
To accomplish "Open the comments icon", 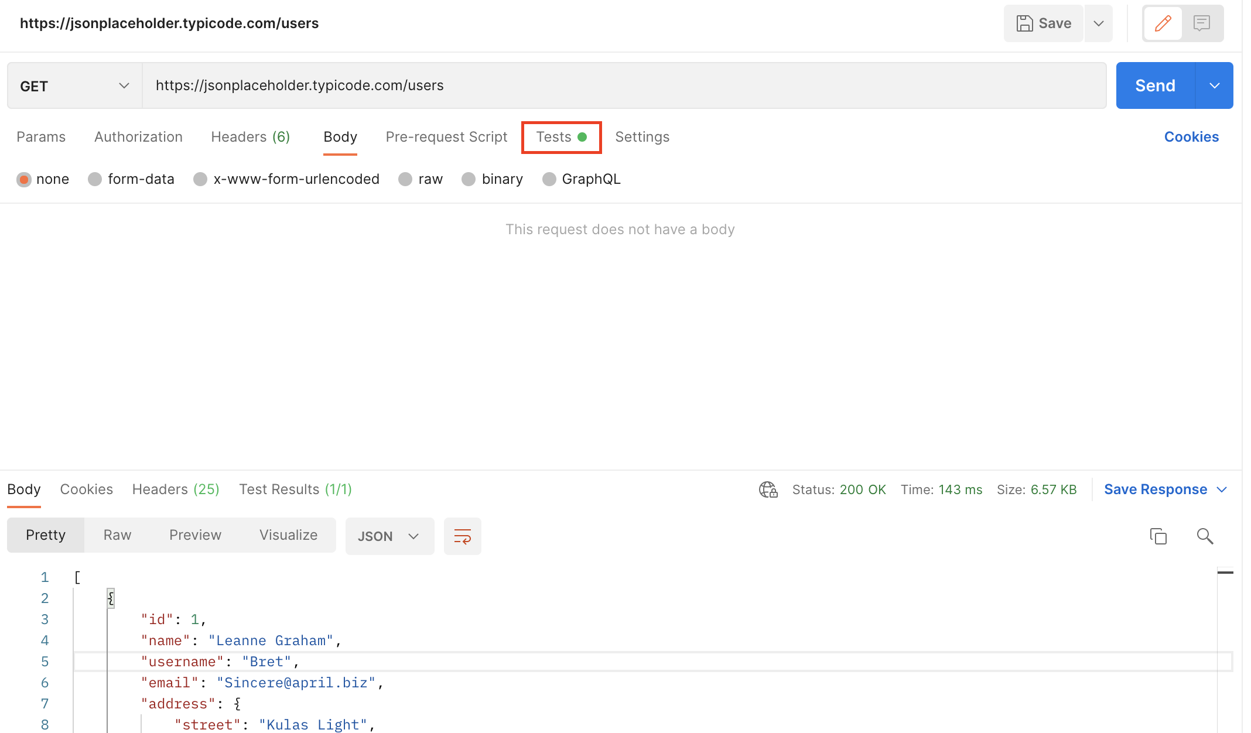I will click(1201, 23).
